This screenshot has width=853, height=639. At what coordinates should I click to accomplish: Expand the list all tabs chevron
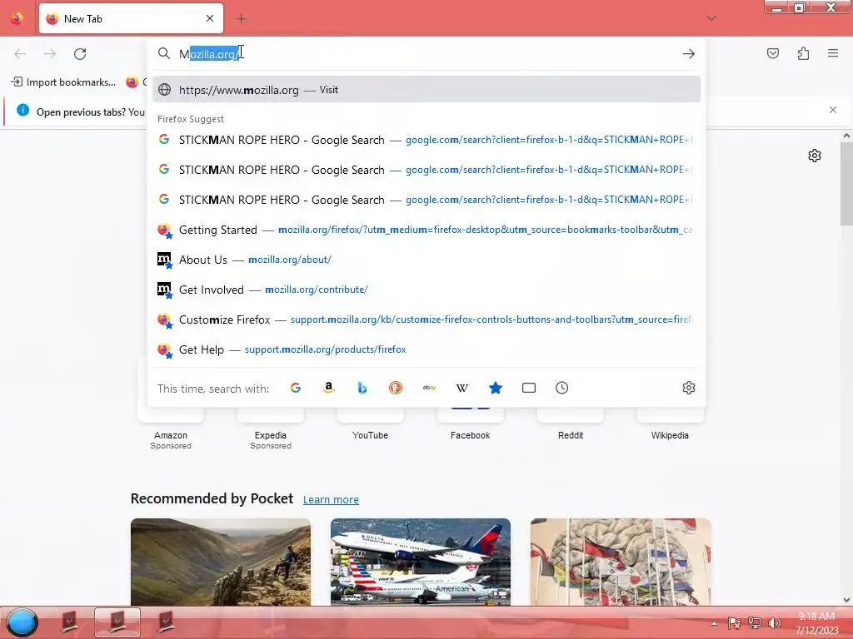point(711,18)
